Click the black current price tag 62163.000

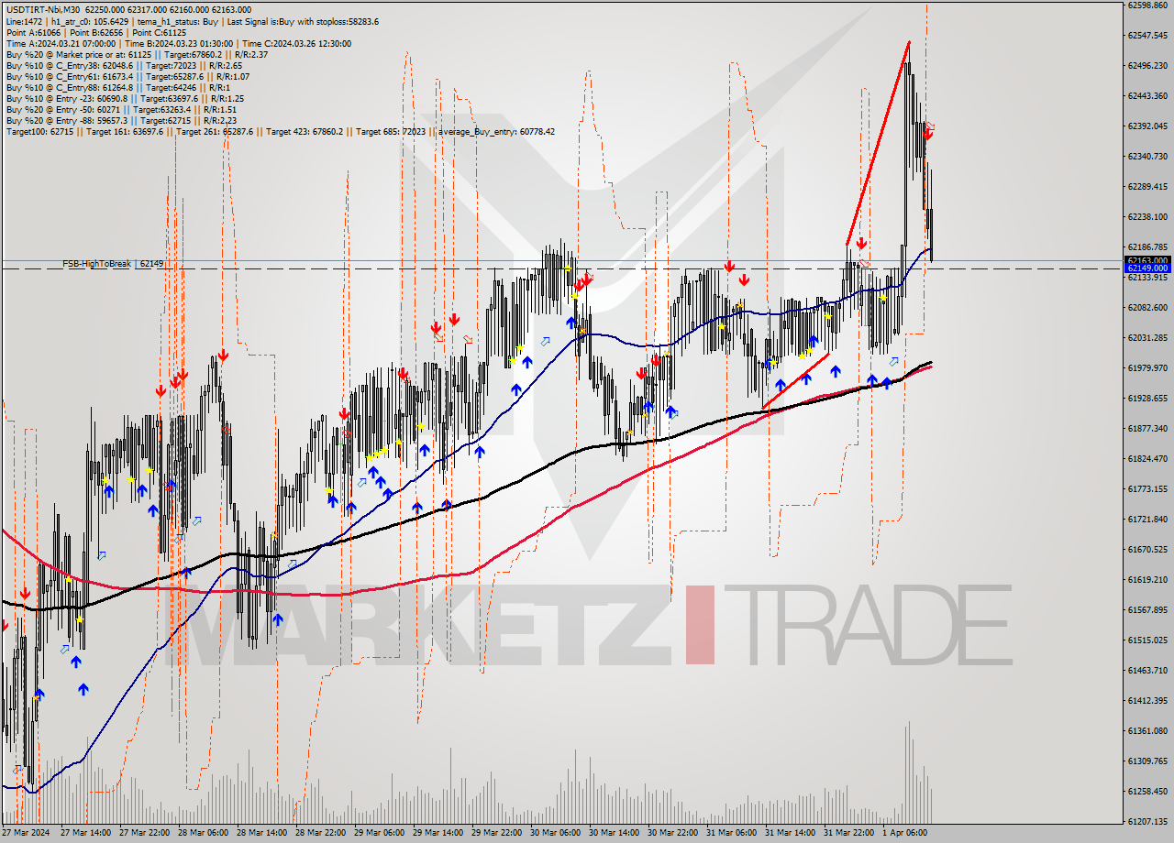pos(1147,260)
